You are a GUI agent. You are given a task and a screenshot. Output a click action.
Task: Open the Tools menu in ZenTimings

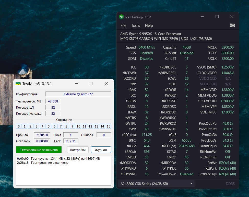coord(136,26)
